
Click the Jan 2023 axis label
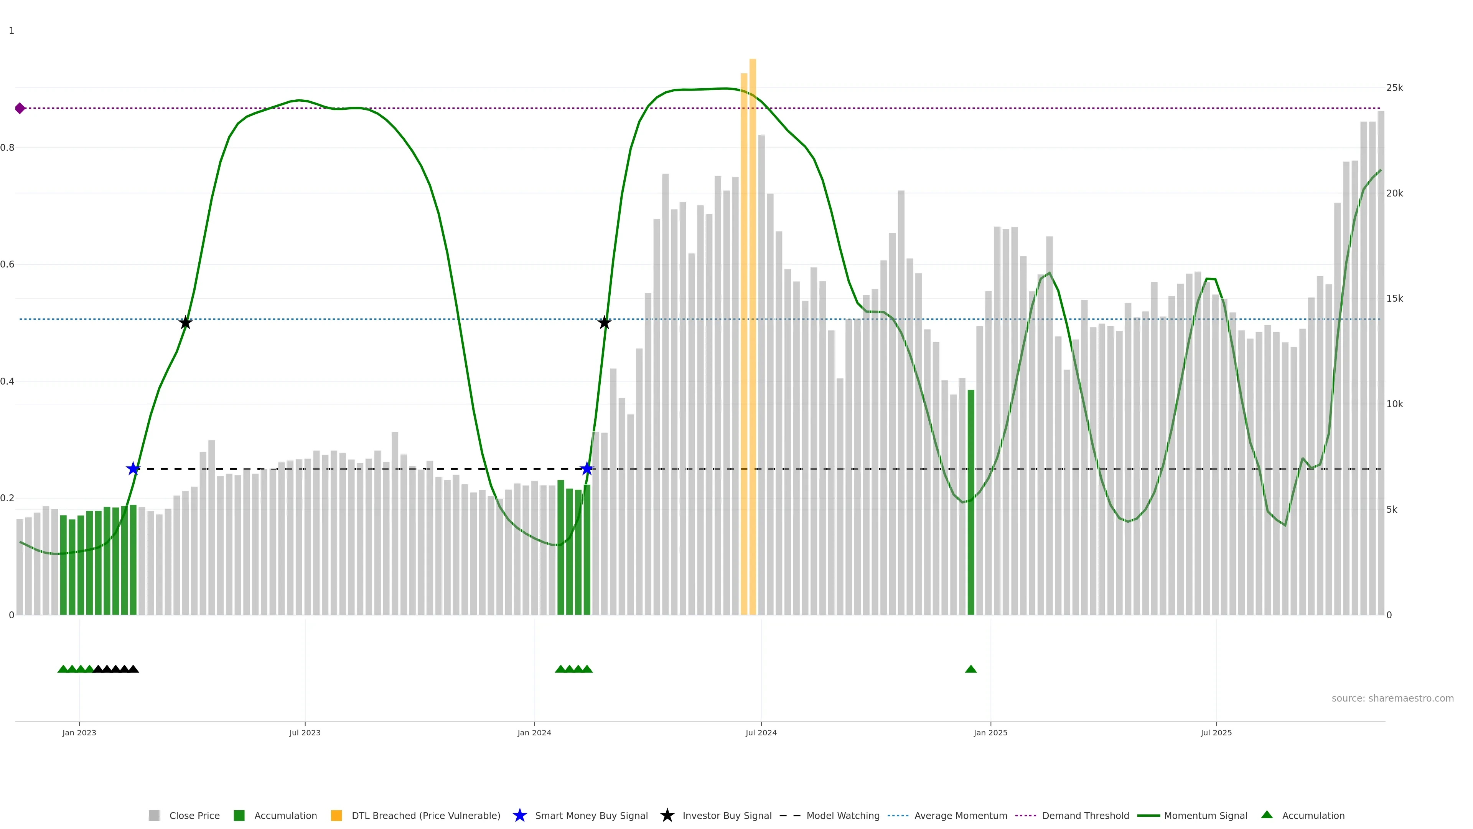click(79, 732)
